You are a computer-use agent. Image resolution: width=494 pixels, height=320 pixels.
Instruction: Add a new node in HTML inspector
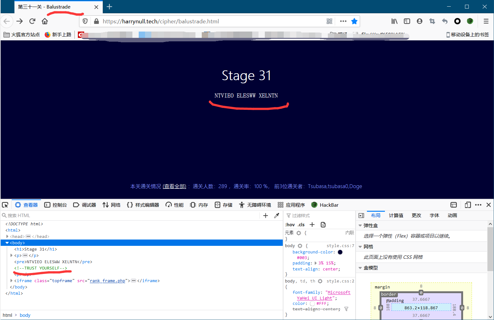[265, 216]
